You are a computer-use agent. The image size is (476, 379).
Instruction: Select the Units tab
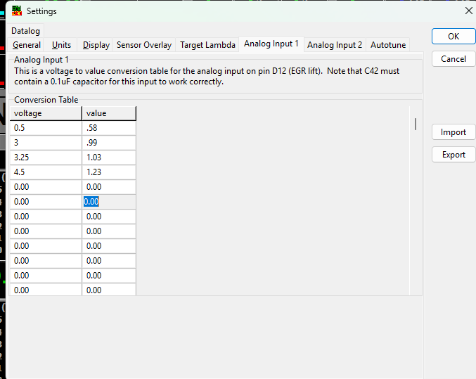tap(62, 45)
